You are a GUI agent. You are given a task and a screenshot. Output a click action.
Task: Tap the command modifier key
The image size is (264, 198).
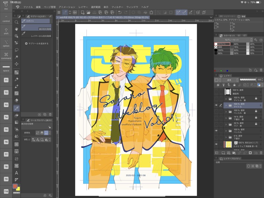tap(6, 56)
